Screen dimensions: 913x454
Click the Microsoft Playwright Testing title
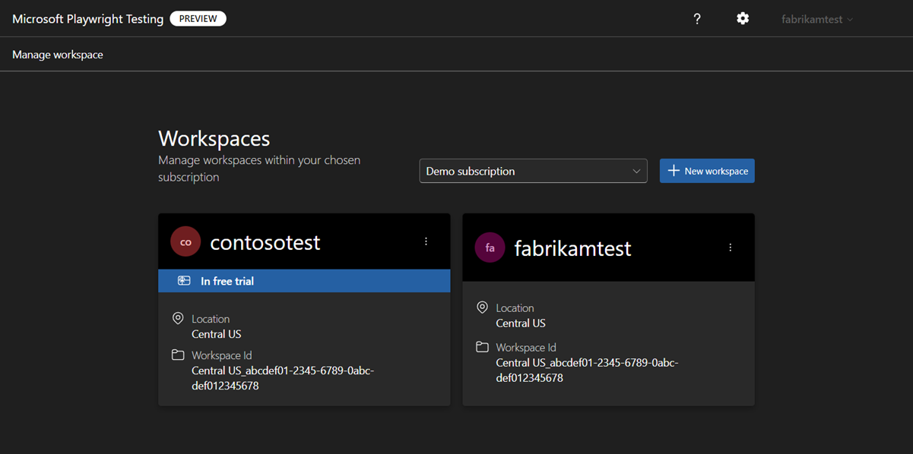click(87, 19)
